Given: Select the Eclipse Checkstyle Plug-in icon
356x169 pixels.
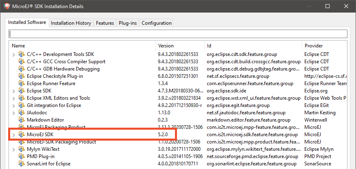Looking at the screenshot, I should coord(22,76).
